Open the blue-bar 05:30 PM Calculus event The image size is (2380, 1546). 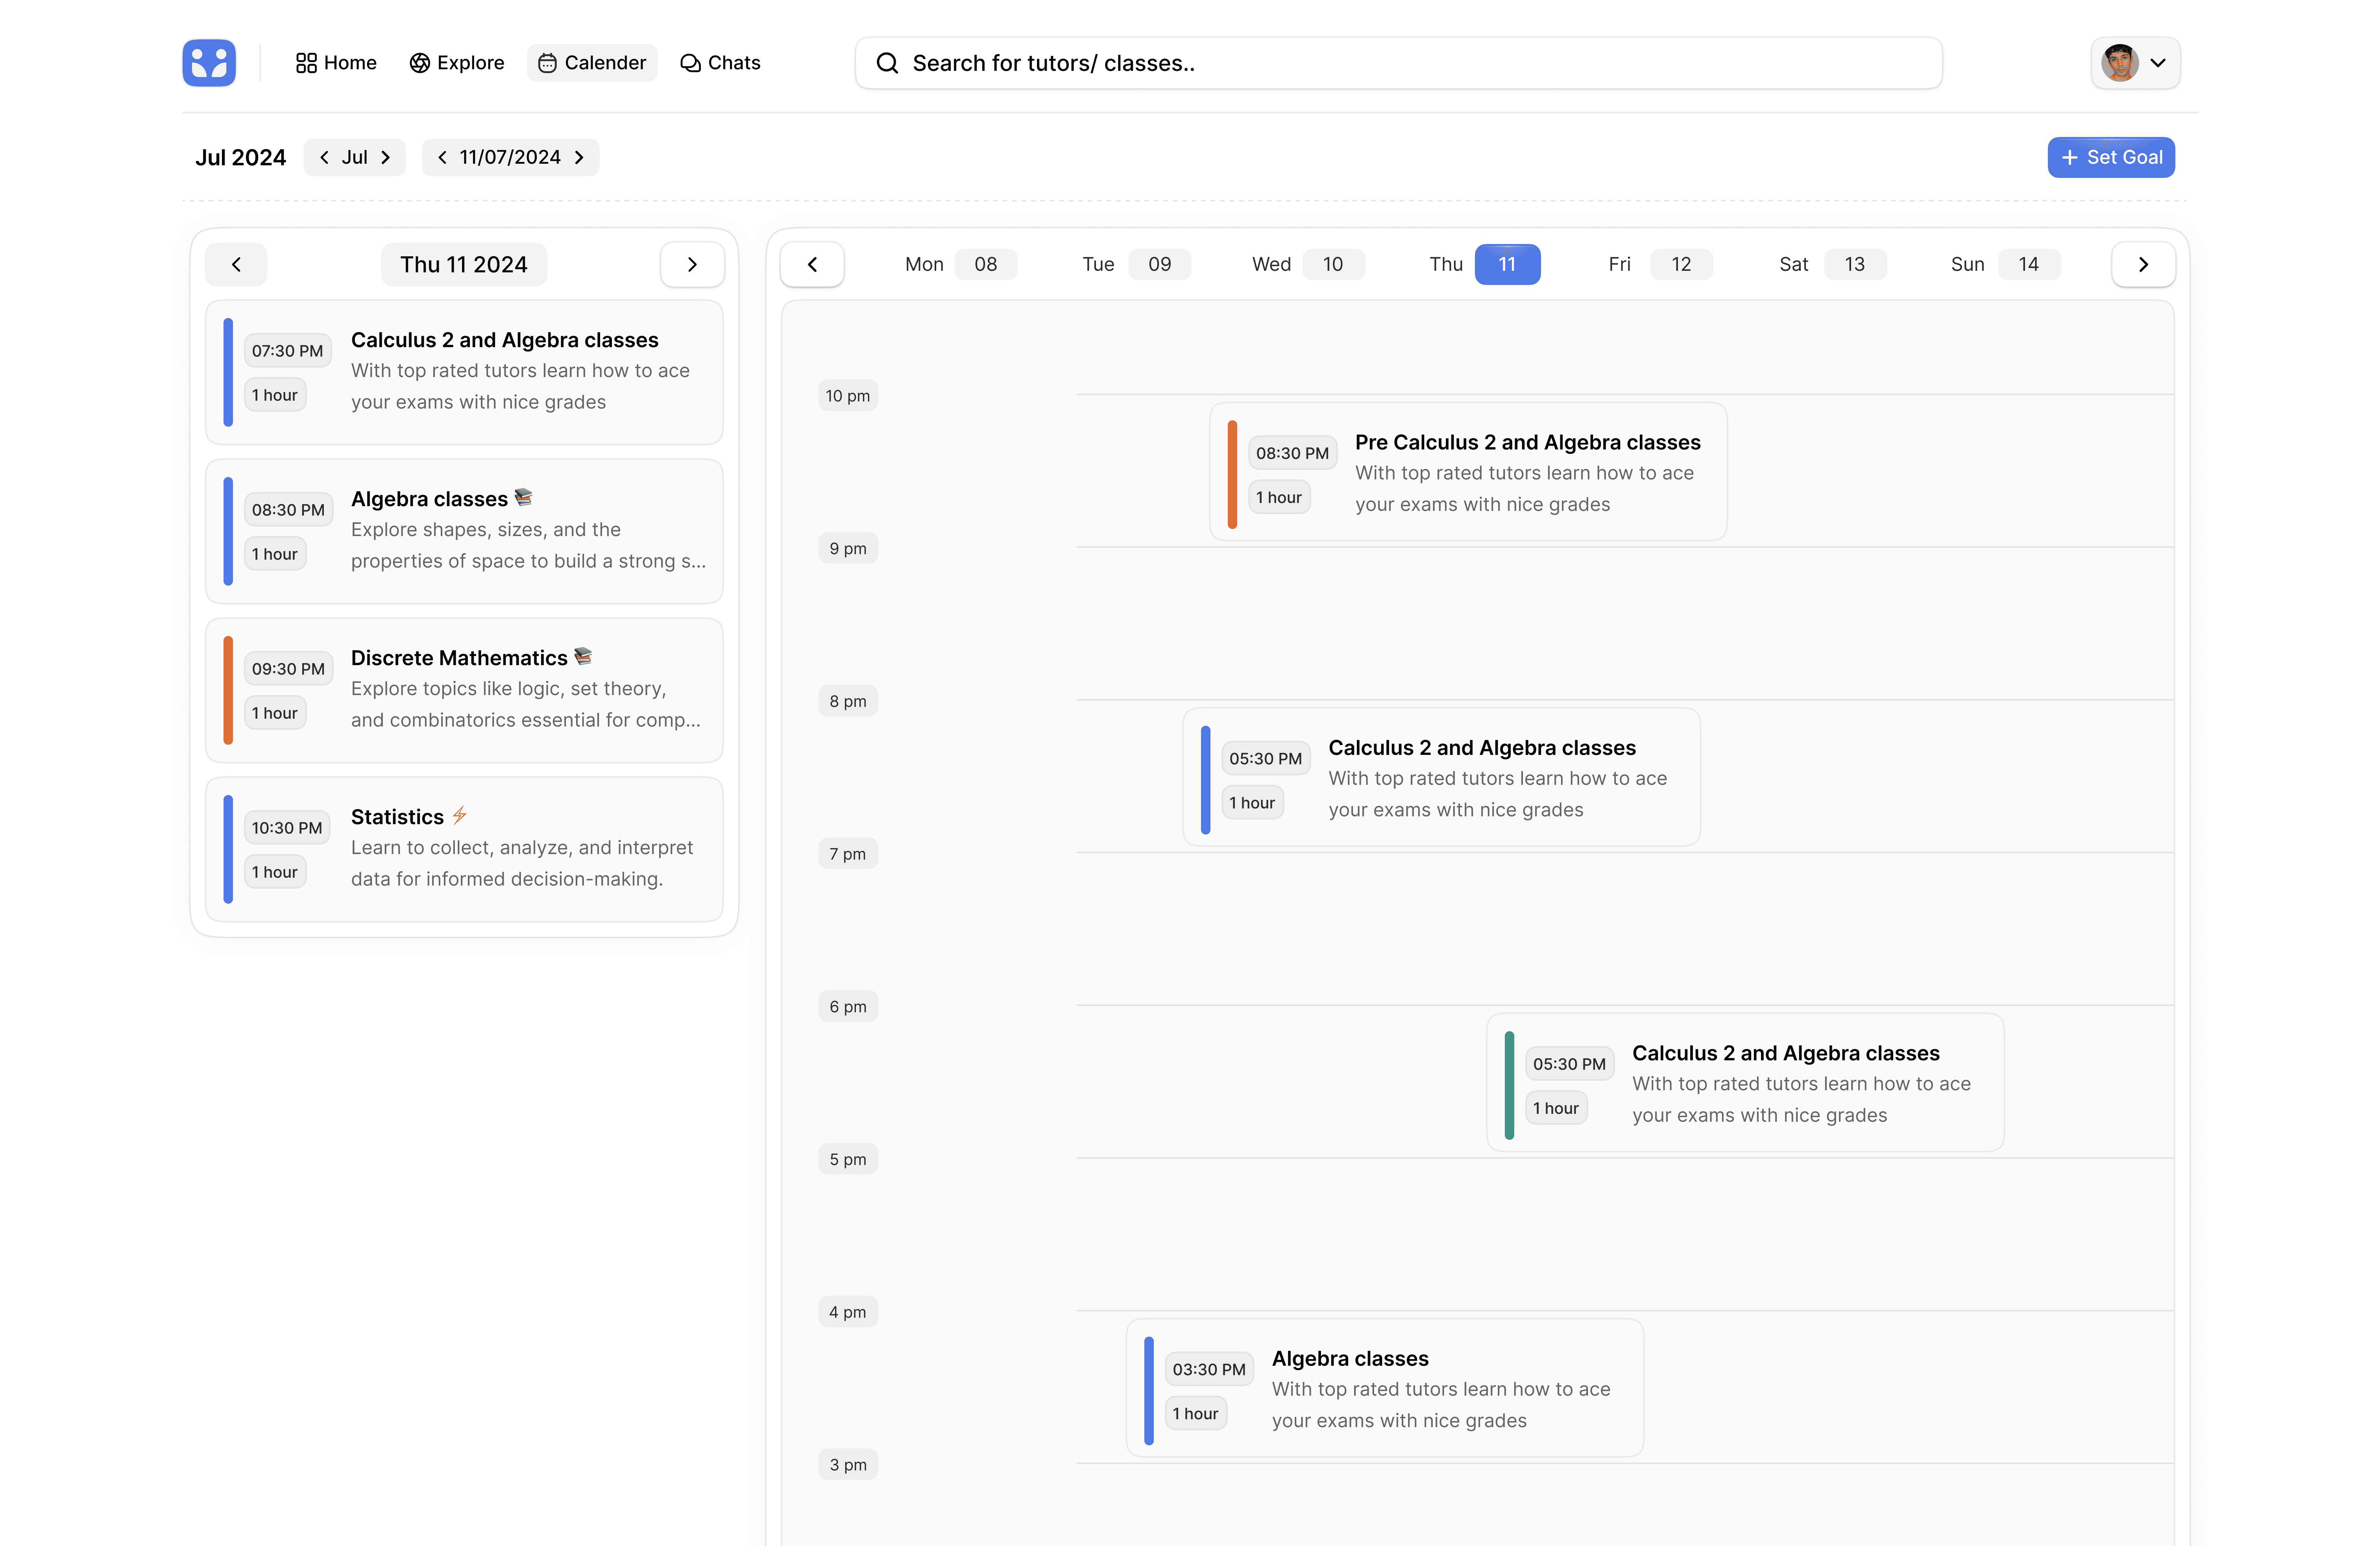(1441, 777)
